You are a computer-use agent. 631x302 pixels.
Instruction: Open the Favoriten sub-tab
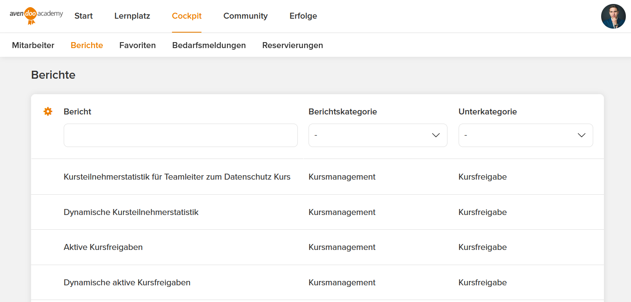(137, 45)
